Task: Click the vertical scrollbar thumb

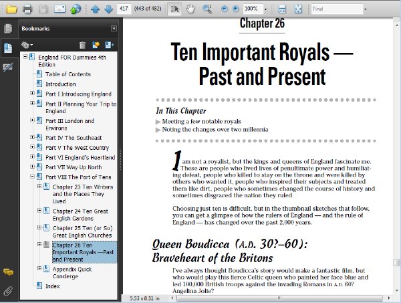Action: click(396, 263)
